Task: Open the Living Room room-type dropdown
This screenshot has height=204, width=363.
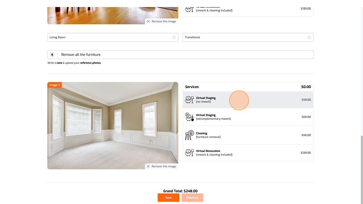Action: [113, 37]
